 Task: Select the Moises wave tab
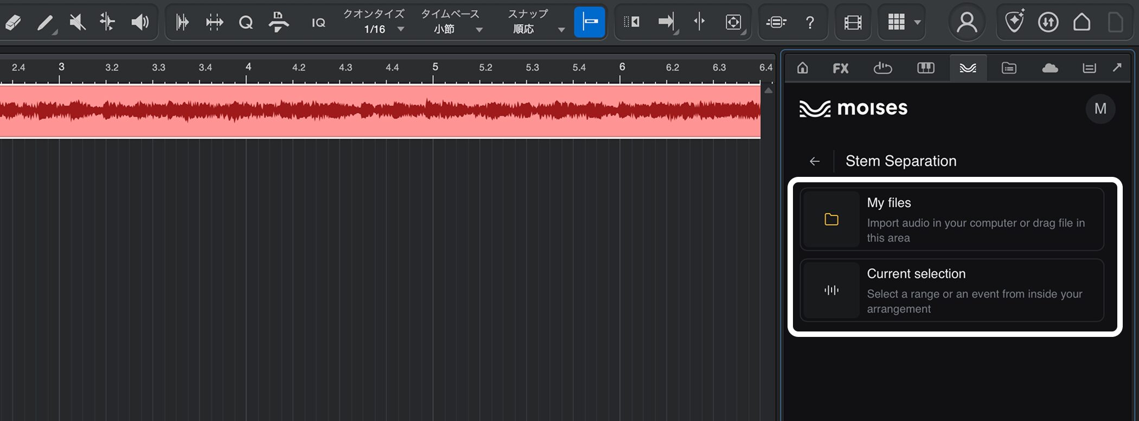pyautogui.click(x=968, y=68)
